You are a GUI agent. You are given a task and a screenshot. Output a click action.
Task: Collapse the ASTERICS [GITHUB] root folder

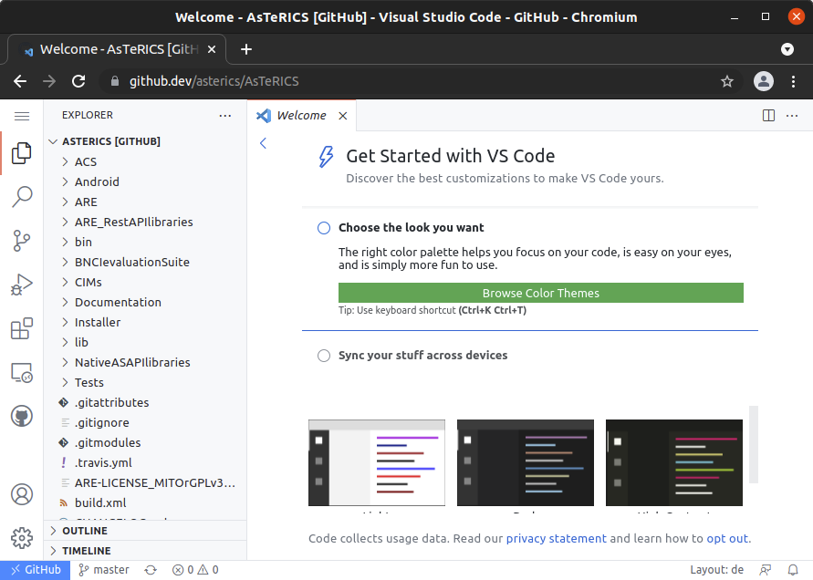click(x=145, y=141)
